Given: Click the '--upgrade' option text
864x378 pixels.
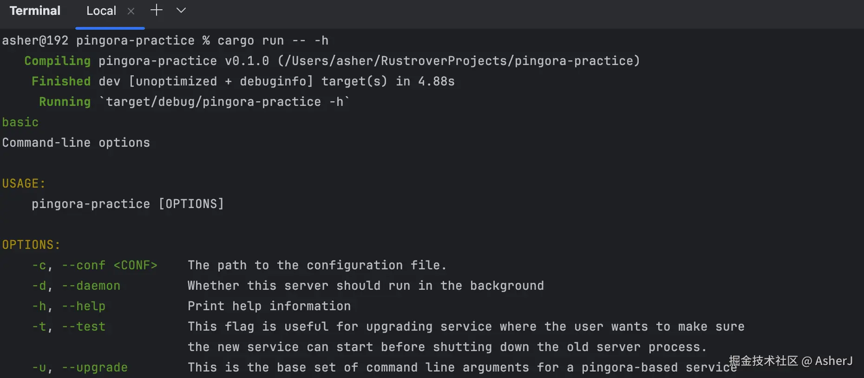Looking at the screenshot, I should click(x=95, y=367).
